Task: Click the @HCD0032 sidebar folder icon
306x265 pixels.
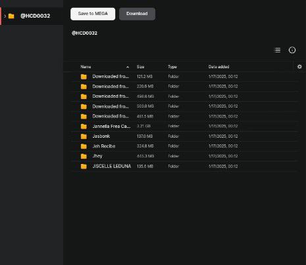Action: (x=11, y=16)
